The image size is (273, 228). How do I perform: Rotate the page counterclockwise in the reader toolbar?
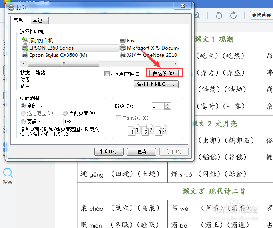219,15
